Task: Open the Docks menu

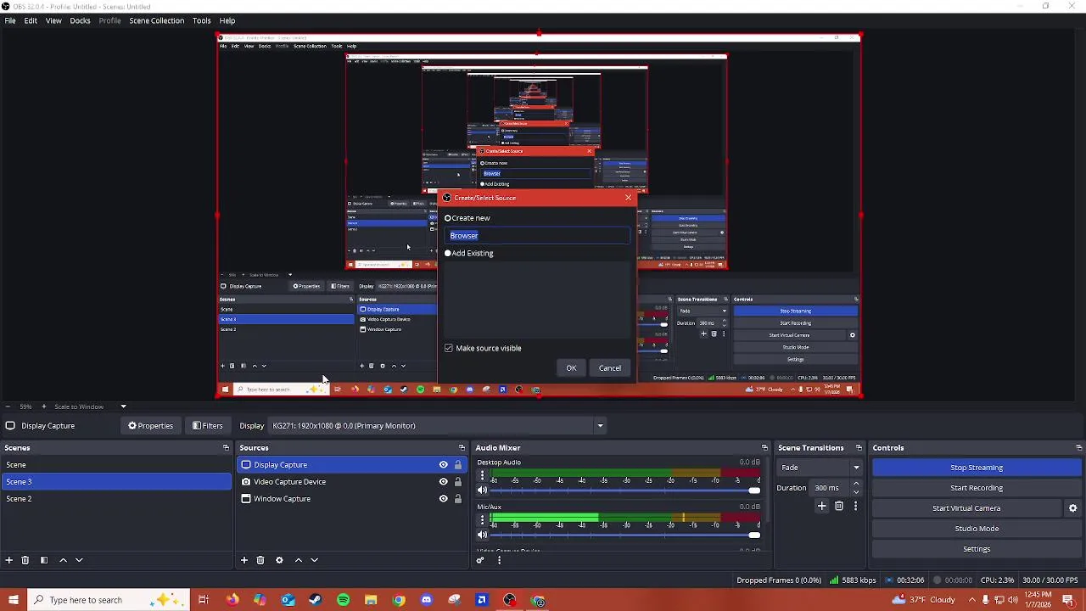Action: click(80, 20)
